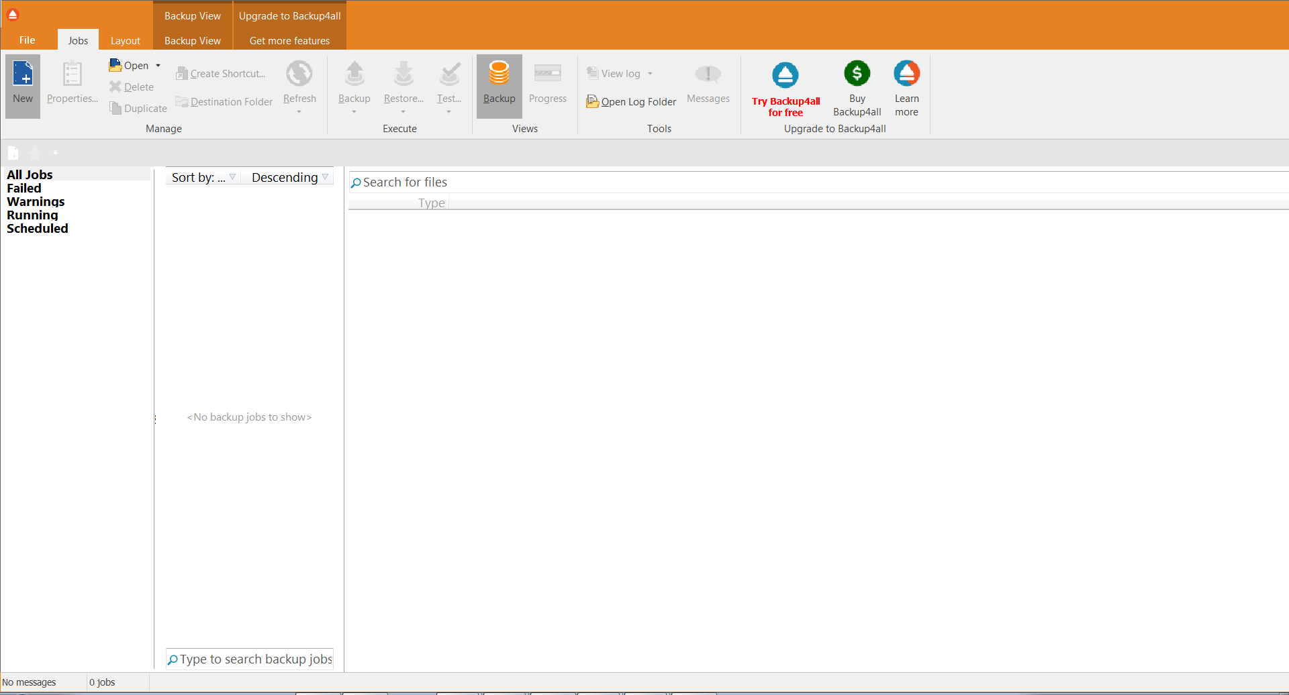Click Learn more about Backup4all
The height and width of the screenshot is (695, 1289).
(x=907, y=89)
